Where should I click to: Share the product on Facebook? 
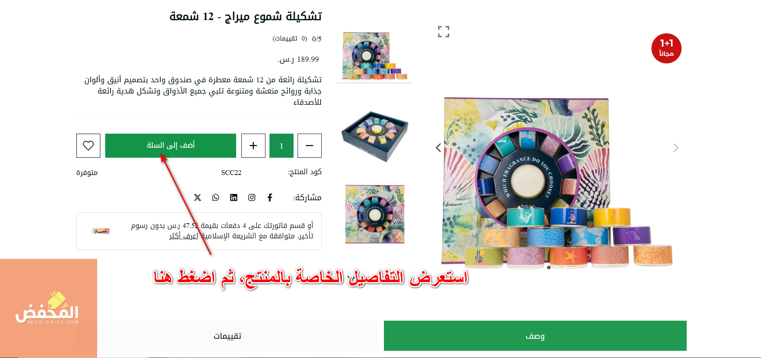tap(270, 197)
